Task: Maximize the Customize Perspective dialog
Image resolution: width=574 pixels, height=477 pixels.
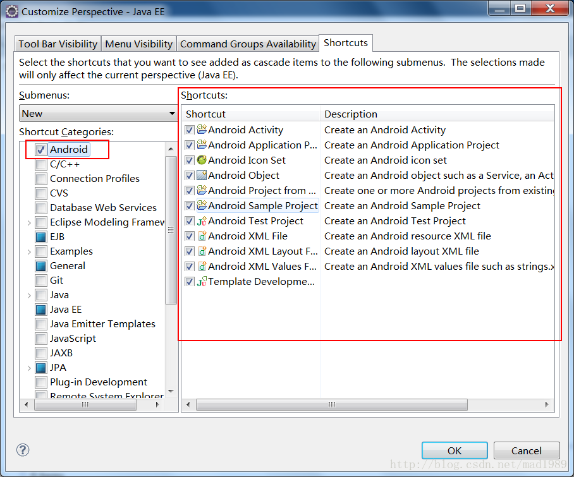Action: 520,8
